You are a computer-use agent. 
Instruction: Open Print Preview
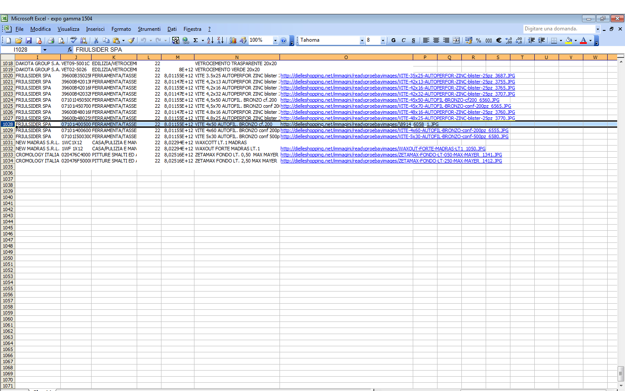[61, 40]
